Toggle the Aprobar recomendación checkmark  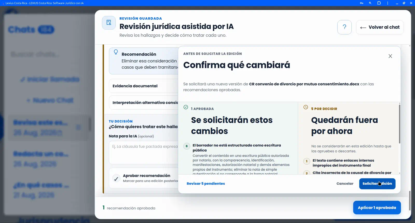pyautogui.click(x=116, y=179)
